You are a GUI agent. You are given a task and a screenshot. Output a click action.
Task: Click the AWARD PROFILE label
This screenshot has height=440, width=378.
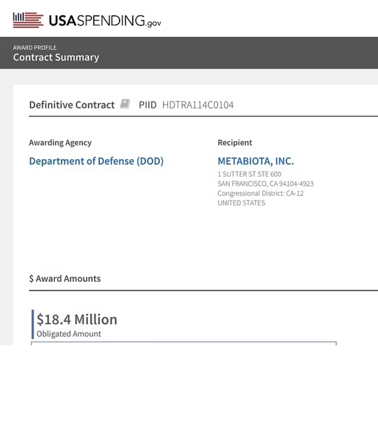(x=35, y=48)
